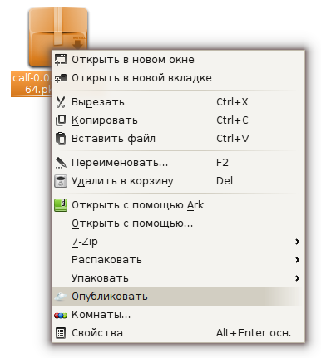The width and height of the screenshot is (321, 358).
Task: Click the new window icon beside Открыть в новом окне
Action: pyautogui.click(x=61, y=60)
